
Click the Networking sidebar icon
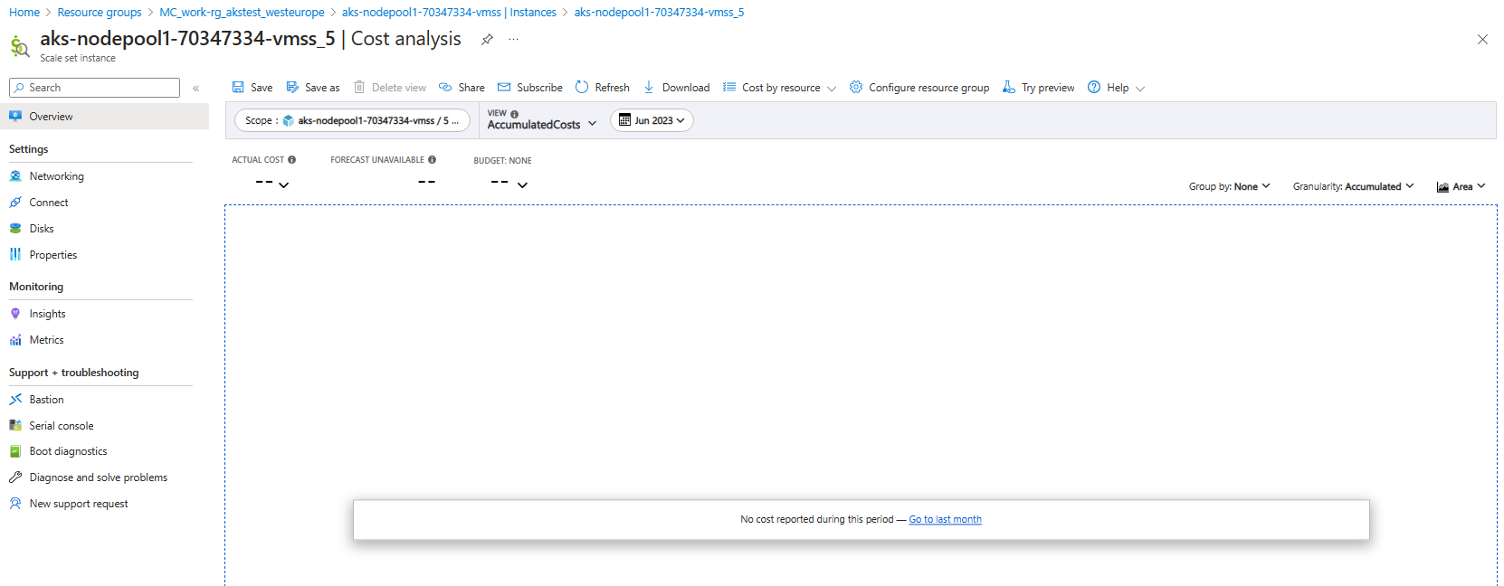(x=15, y=176)
